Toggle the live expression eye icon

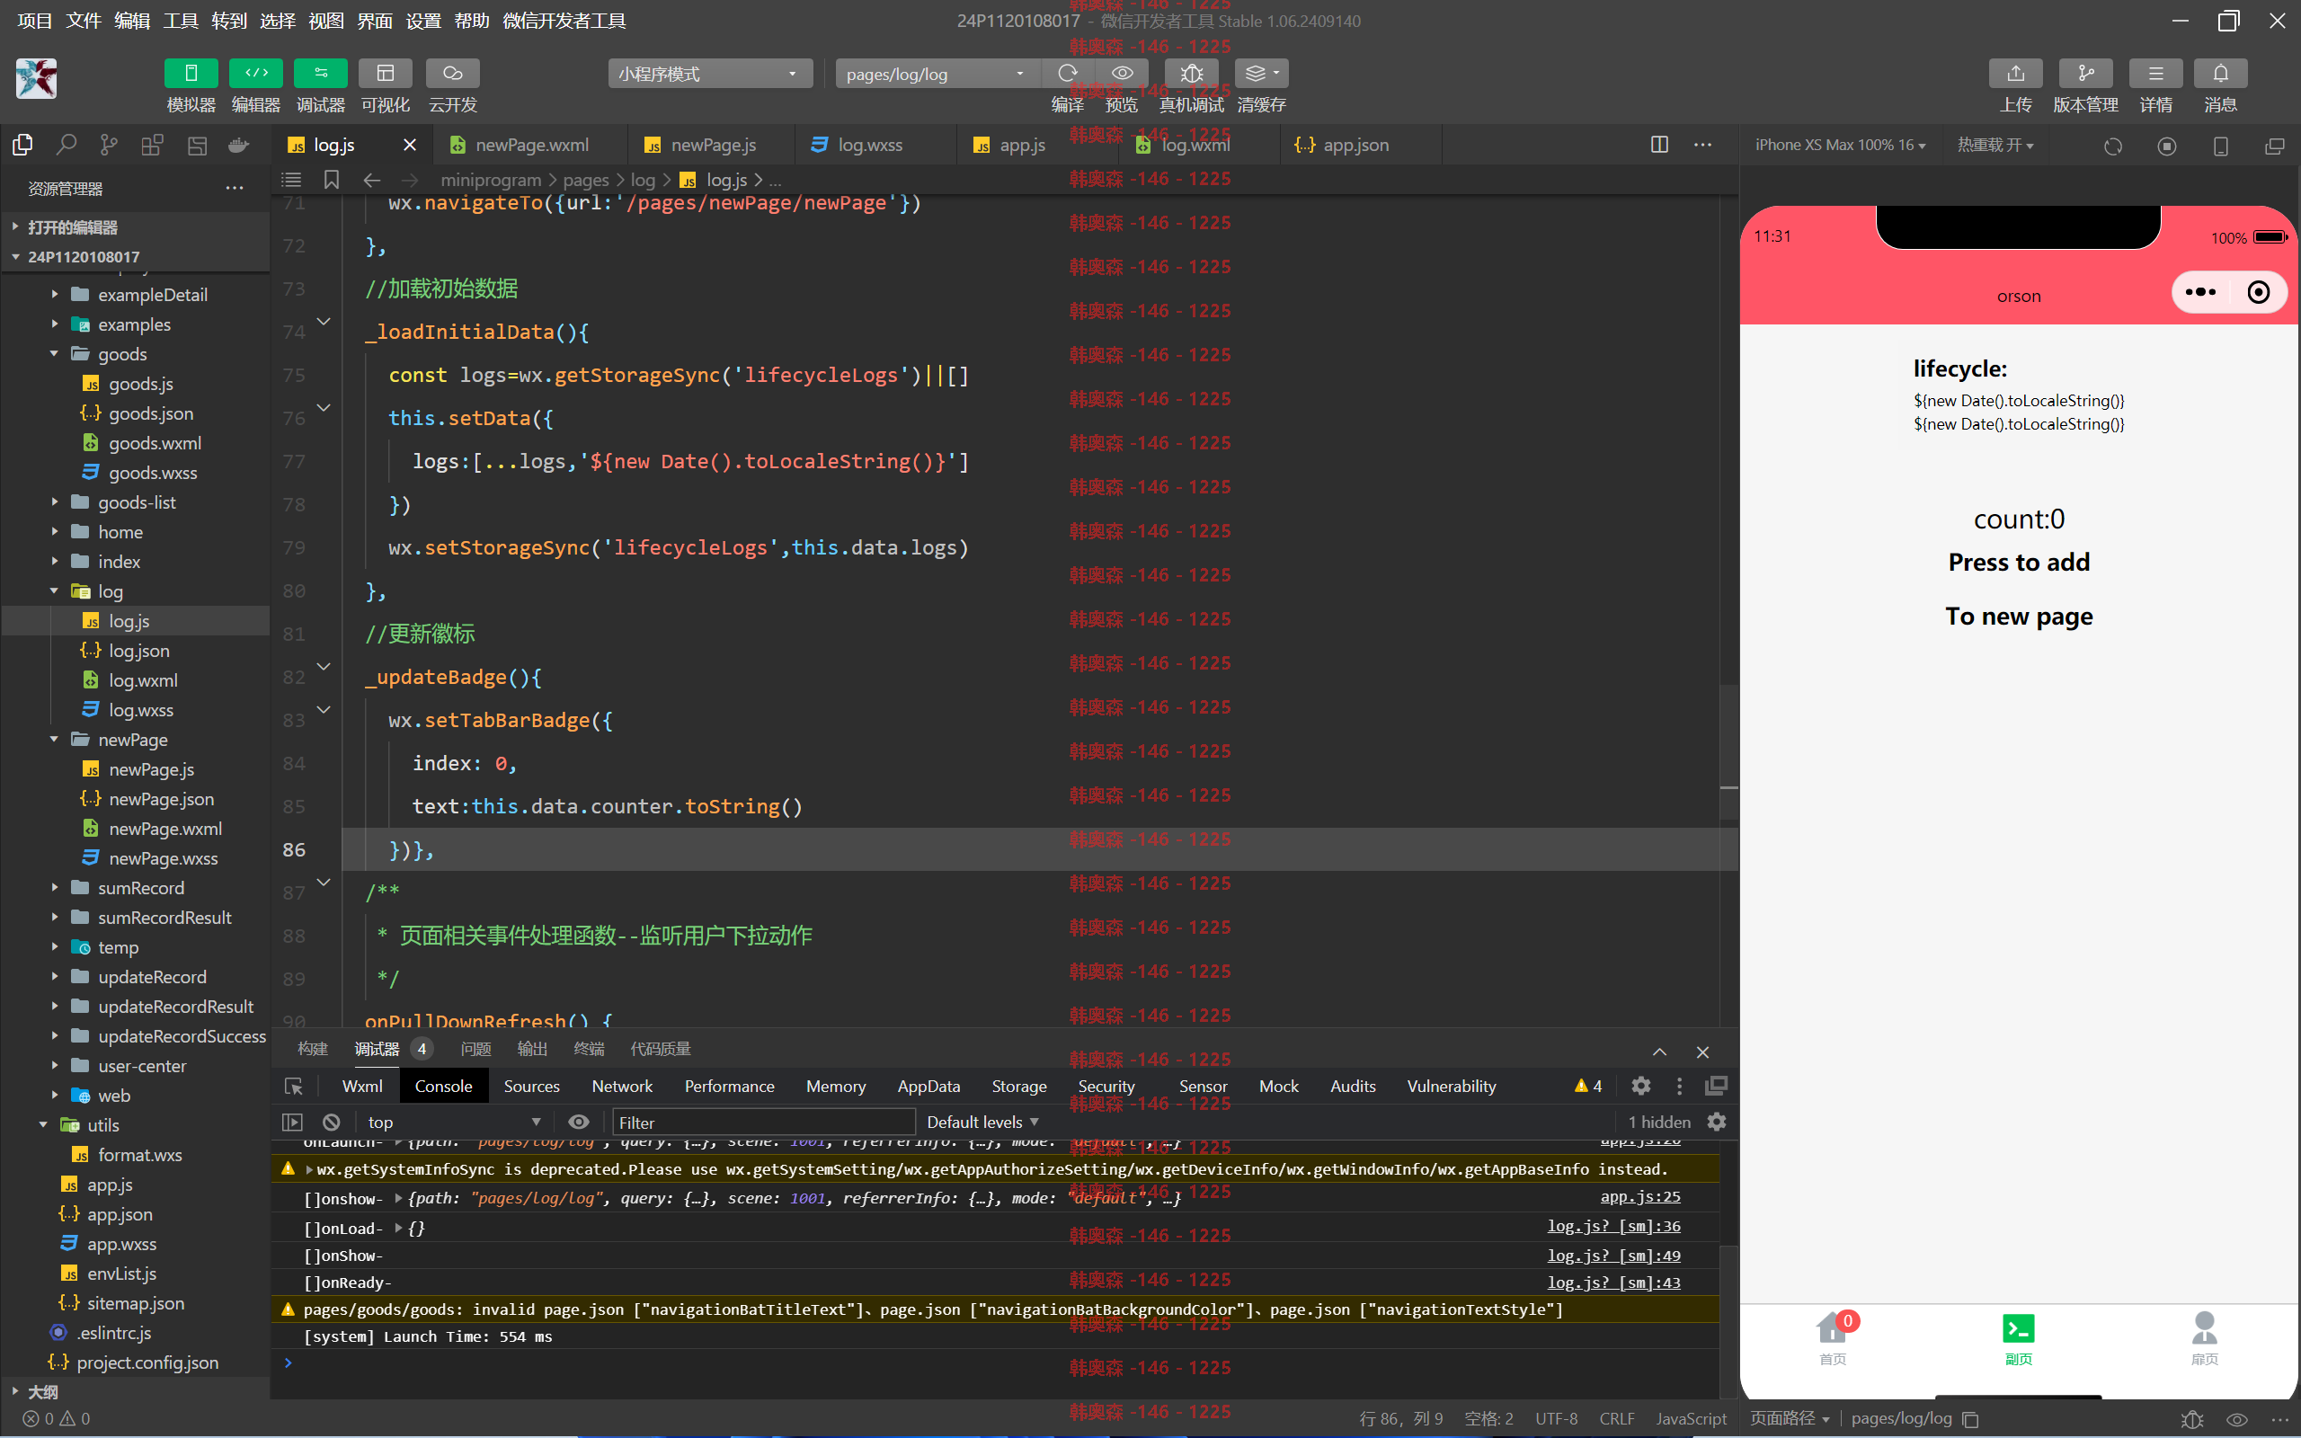(x=578, y=1123)
